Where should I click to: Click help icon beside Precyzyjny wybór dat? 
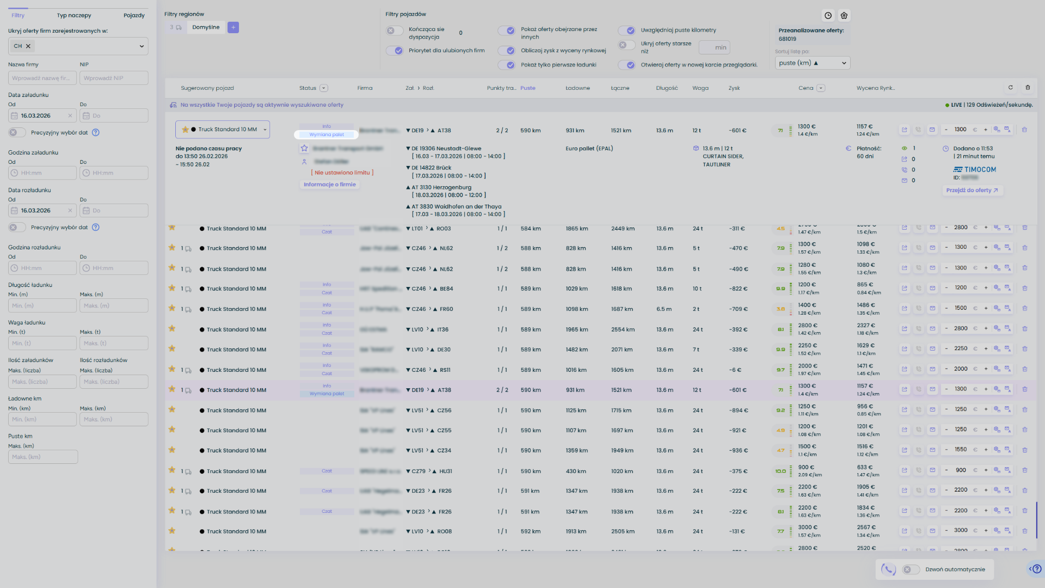pos(96,132)
